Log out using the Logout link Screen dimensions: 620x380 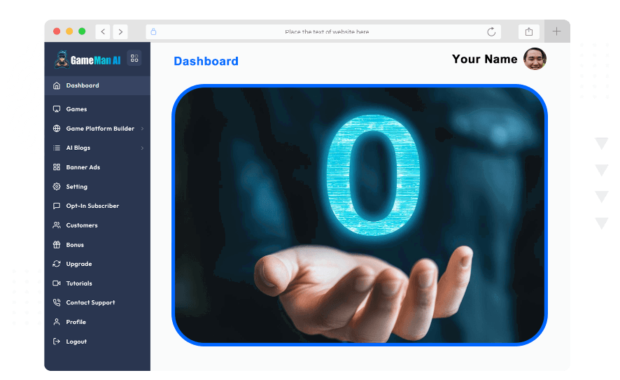click(76, 342)
